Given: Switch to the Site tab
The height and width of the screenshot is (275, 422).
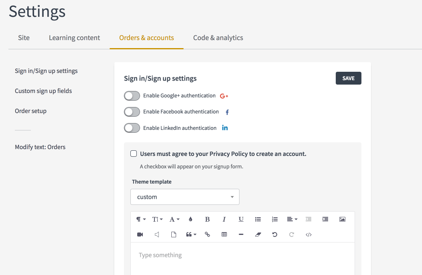Looking at the screenshot, I should [x=24, y=38].
